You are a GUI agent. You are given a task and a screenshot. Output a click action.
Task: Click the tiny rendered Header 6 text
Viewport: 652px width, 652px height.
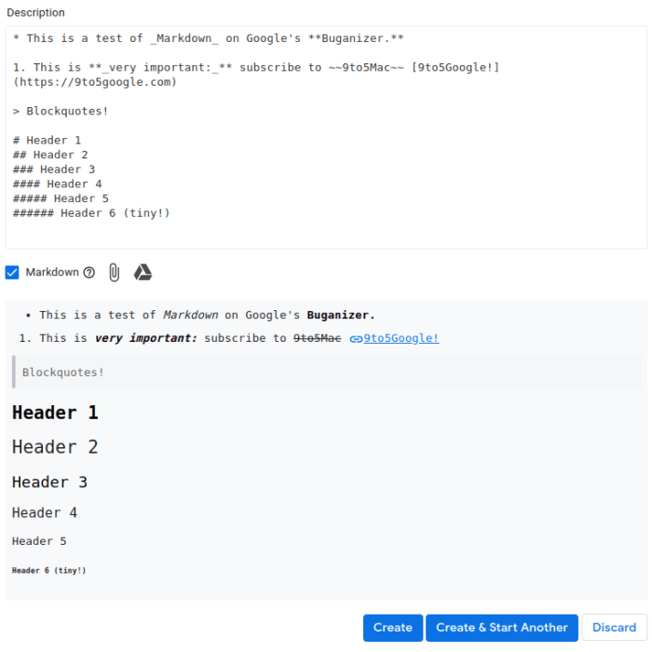click(x=48, y=570)
